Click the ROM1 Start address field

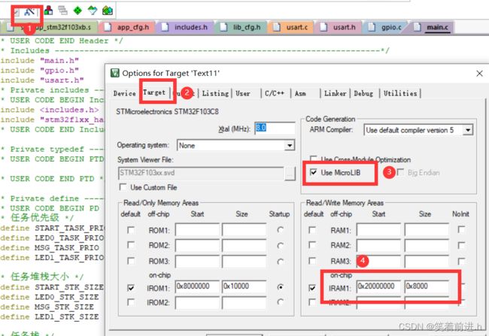[x=197, y=230]
